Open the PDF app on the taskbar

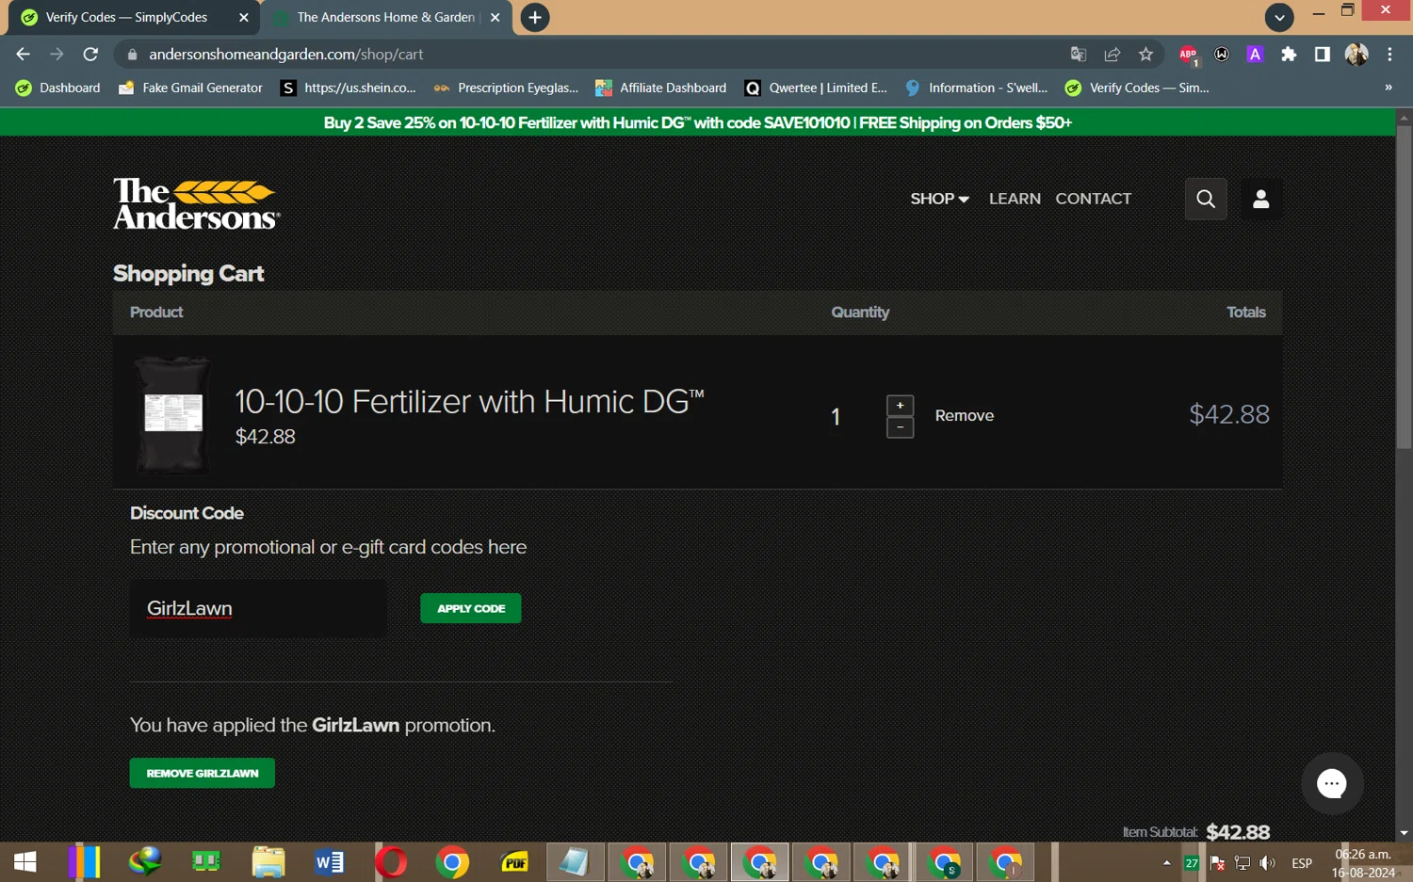pos(514,861)
